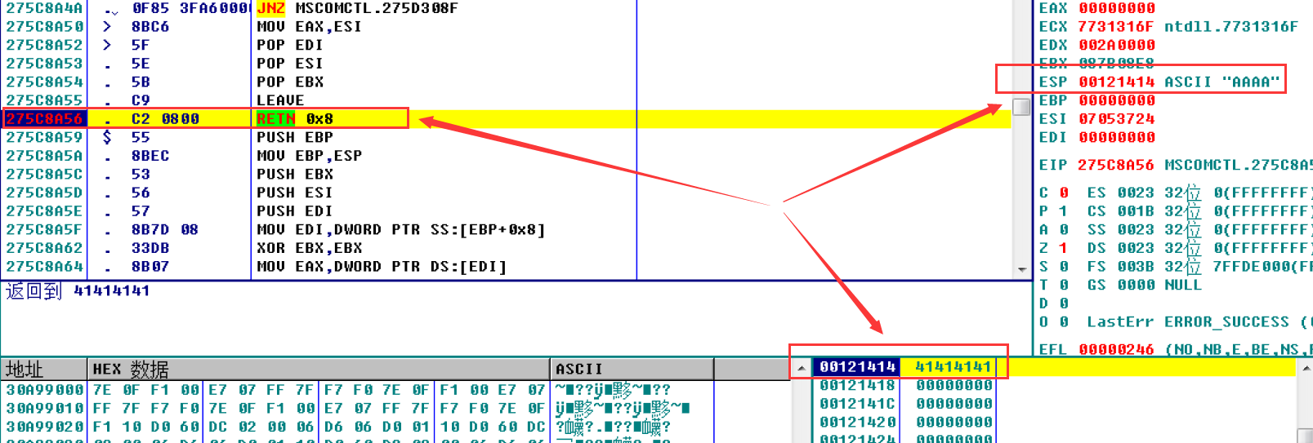Select the GS 0000 NULL segment register
The image size is (1313, 443).
pos(1145,285)
